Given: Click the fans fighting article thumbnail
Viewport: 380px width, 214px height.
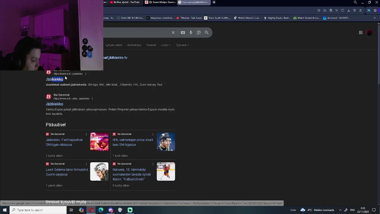Looking at the screenshot, I should point(99,142).
